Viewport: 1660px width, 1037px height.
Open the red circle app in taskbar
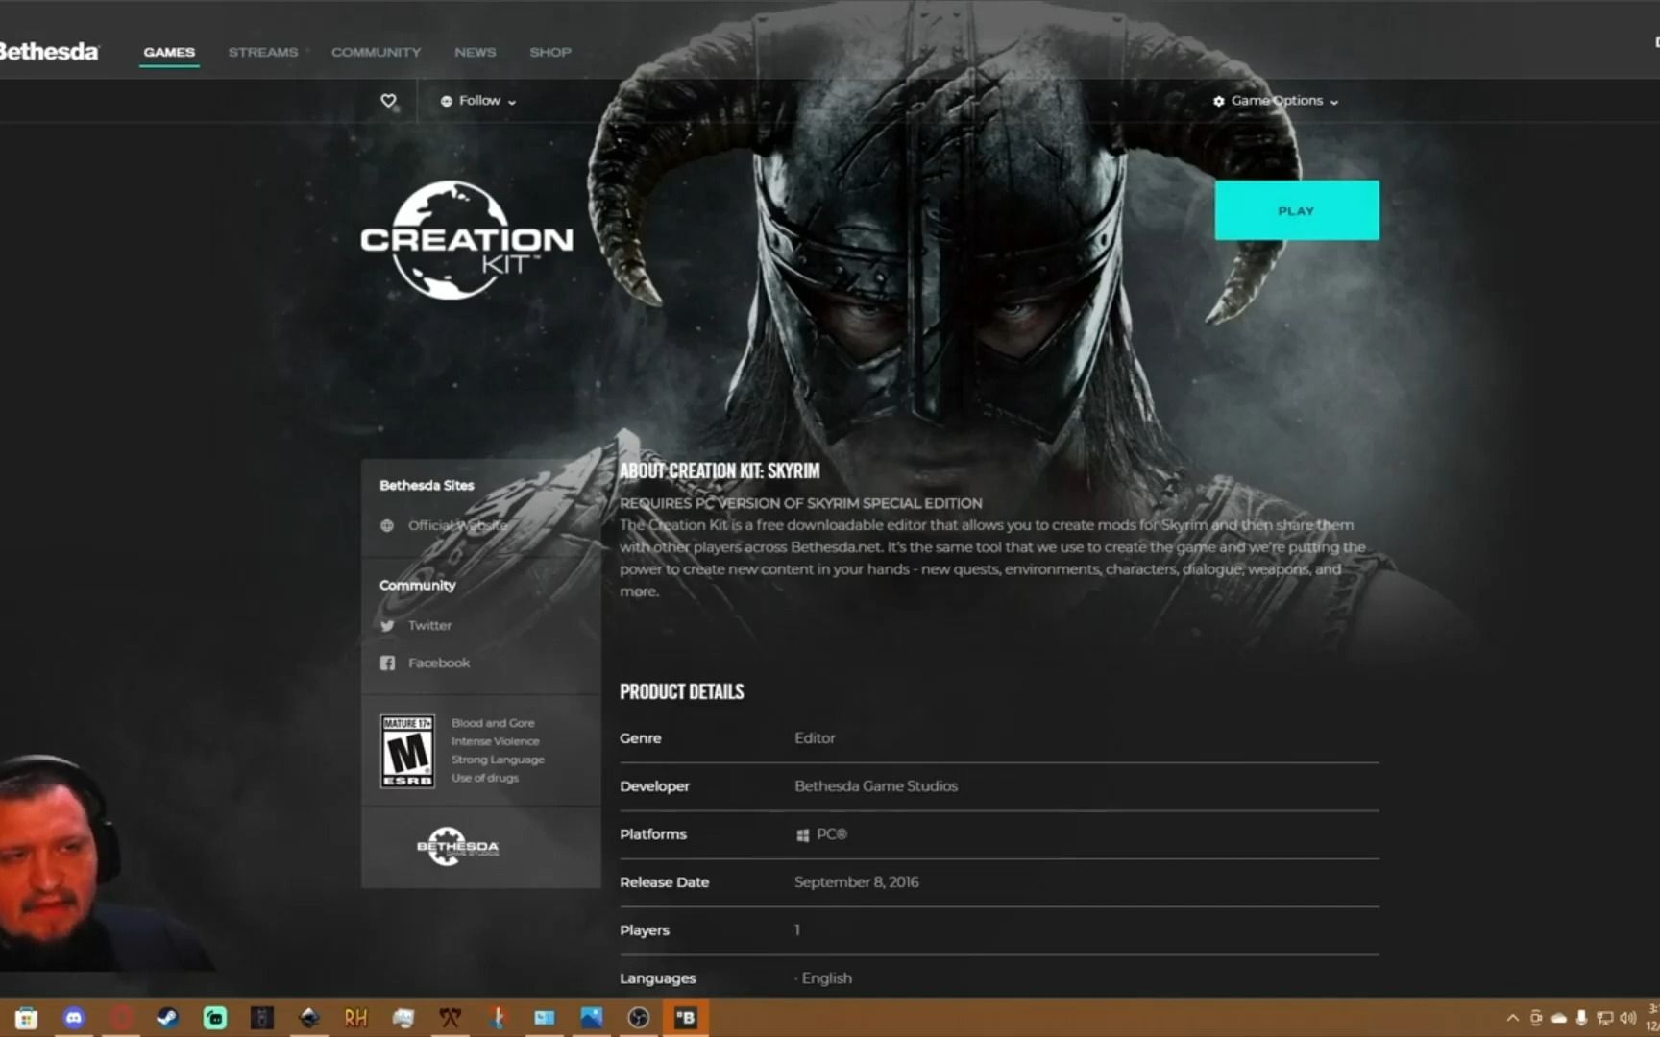click(121, 1018)
